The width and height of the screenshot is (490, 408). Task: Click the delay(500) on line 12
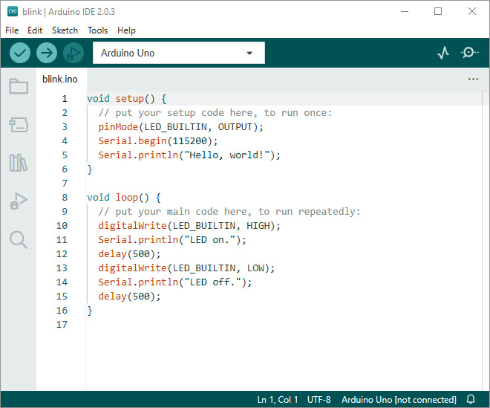(x=129, y=253)
